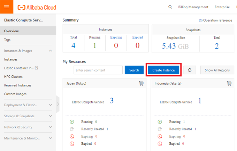Click the Expired clock icon in Indonesia (Jakarta)
Screen dimensions: 237x151
[x=160, y=144]
